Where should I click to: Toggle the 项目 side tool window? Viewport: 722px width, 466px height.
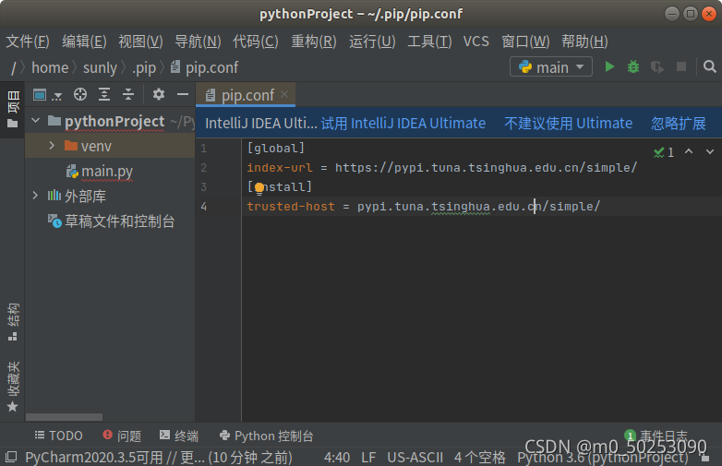[12, 110]
